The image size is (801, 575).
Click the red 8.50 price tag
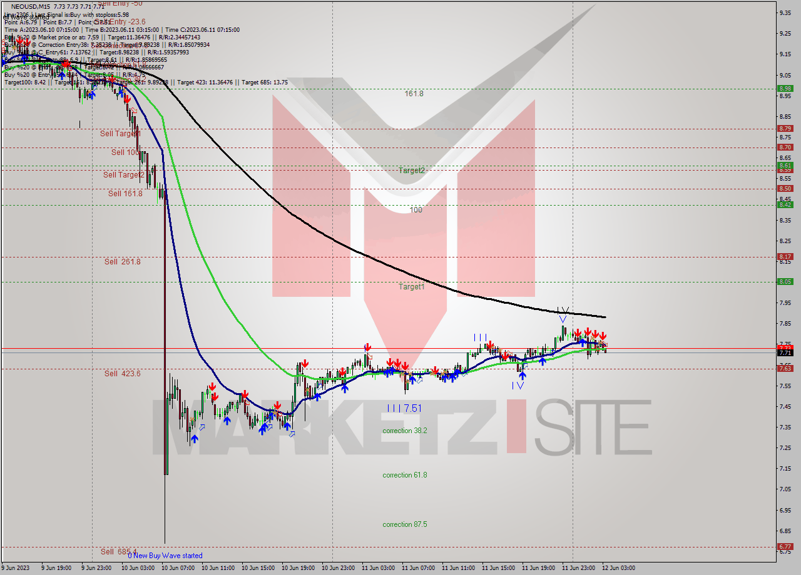pyautogui.click(x=785, y=189)
